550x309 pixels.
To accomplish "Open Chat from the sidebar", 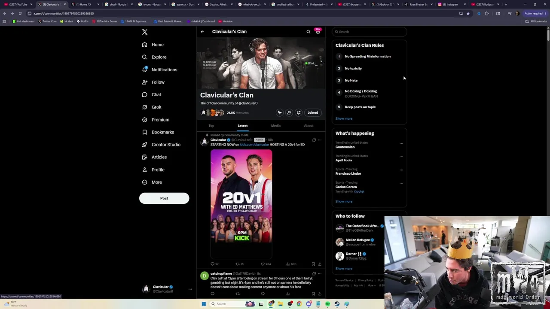I will pos(151,94).
